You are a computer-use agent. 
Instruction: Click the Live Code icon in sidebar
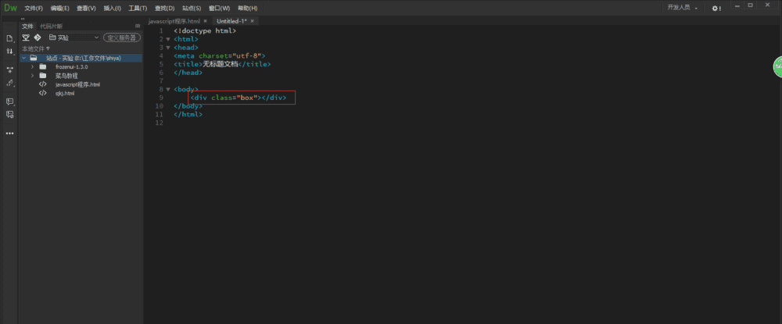[10, 69]
